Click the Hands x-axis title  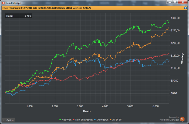tap(87, 111)
